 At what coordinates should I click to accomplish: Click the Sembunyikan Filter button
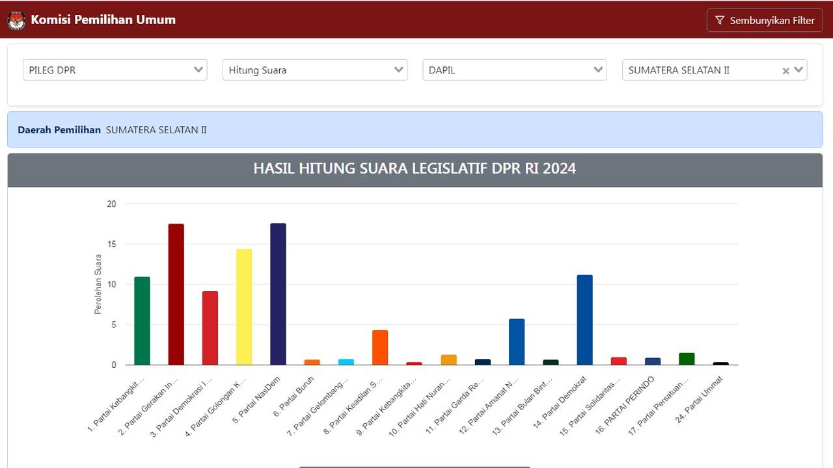764,20
